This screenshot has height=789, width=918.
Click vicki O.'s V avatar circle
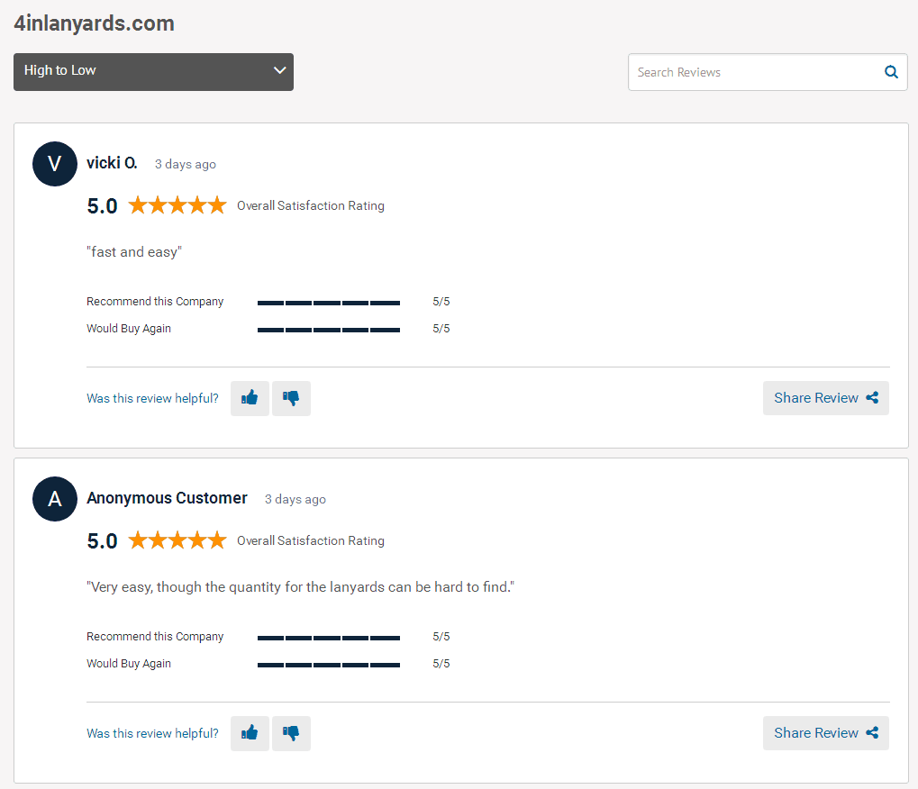tap(55, 164)
